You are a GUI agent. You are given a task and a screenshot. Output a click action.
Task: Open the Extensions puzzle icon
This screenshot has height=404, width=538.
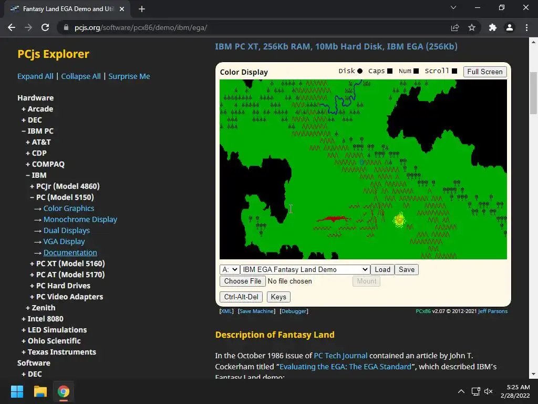pyautogui.click(x=493, y=27)
